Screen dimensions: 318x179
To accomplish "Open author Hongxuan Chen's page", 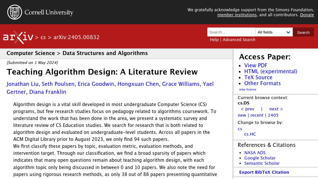I will (x=138, y=84).
